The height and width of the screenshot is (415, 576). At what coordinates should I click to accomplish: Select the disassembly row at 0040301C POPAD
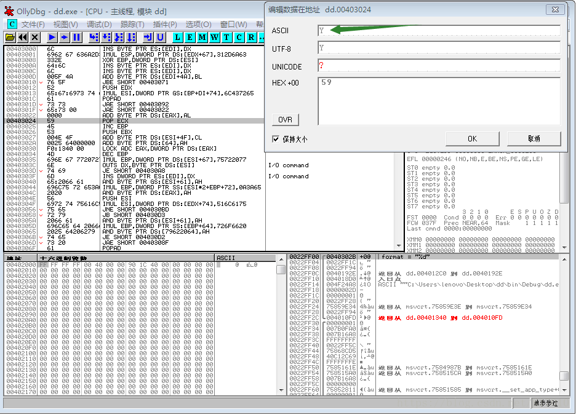134,99
